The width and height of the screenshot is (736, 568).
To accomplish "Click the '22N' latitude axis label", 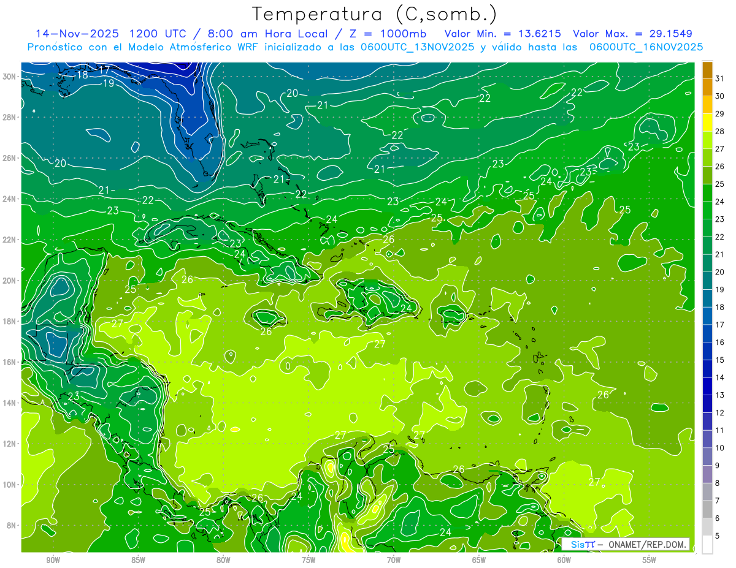I will pos(10,240).
